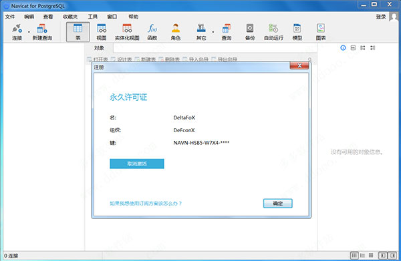Open the Function f(x) toolbar icon
The width and height of the screenshot is (401, 261).
152,32
